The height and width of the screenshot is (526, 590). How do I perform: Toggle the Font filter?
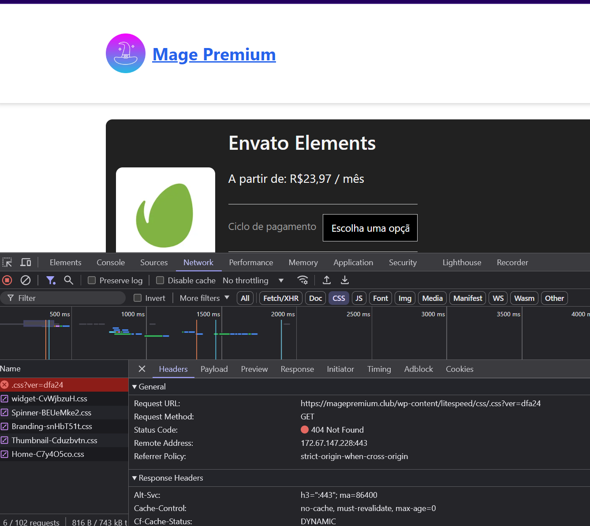click(381, 298)
